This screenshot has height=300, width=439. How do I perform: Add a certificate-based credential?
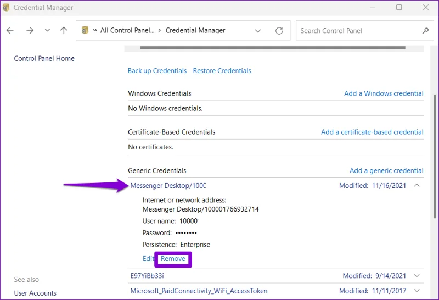click(372, 132)
